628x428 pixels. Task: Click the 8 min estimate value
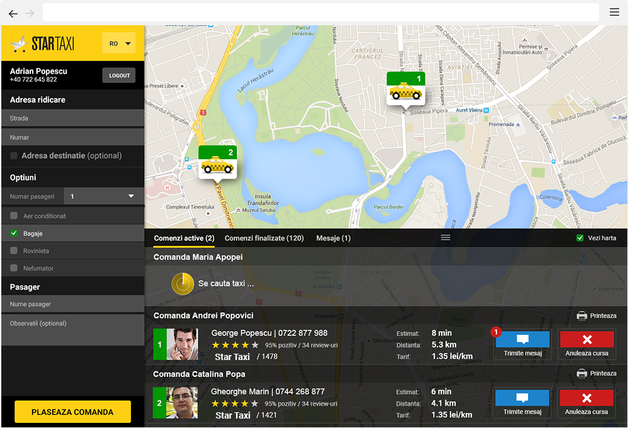click(441, 333)
